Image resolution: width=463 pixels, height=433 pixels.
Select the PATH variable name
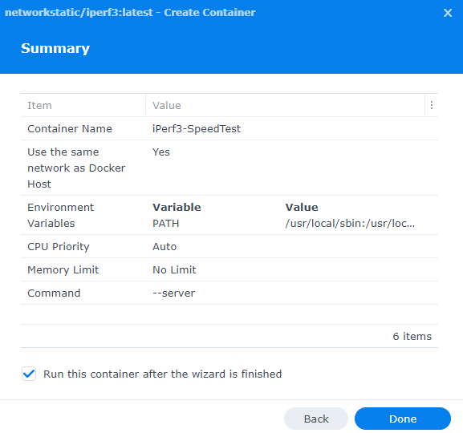[165, 224]
